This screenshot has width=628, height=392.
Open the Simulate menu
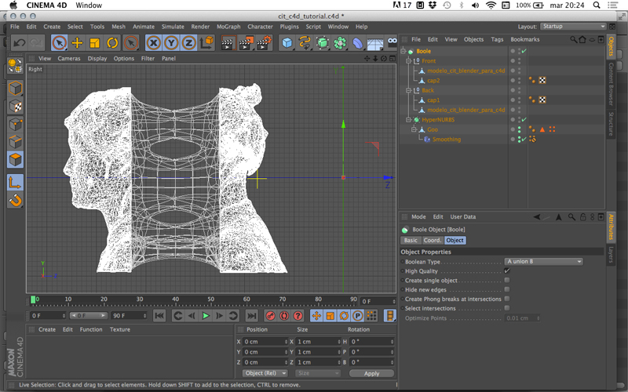coord(173,27)
